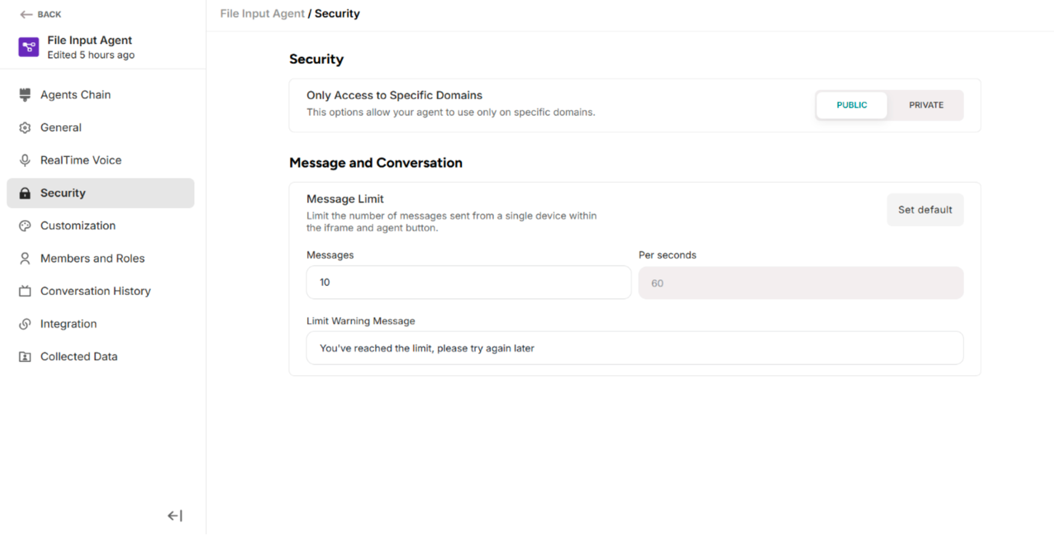Open Collected Data via card icon
The width and height of the screenshot is (1054, 542).
tap(25, 356)
